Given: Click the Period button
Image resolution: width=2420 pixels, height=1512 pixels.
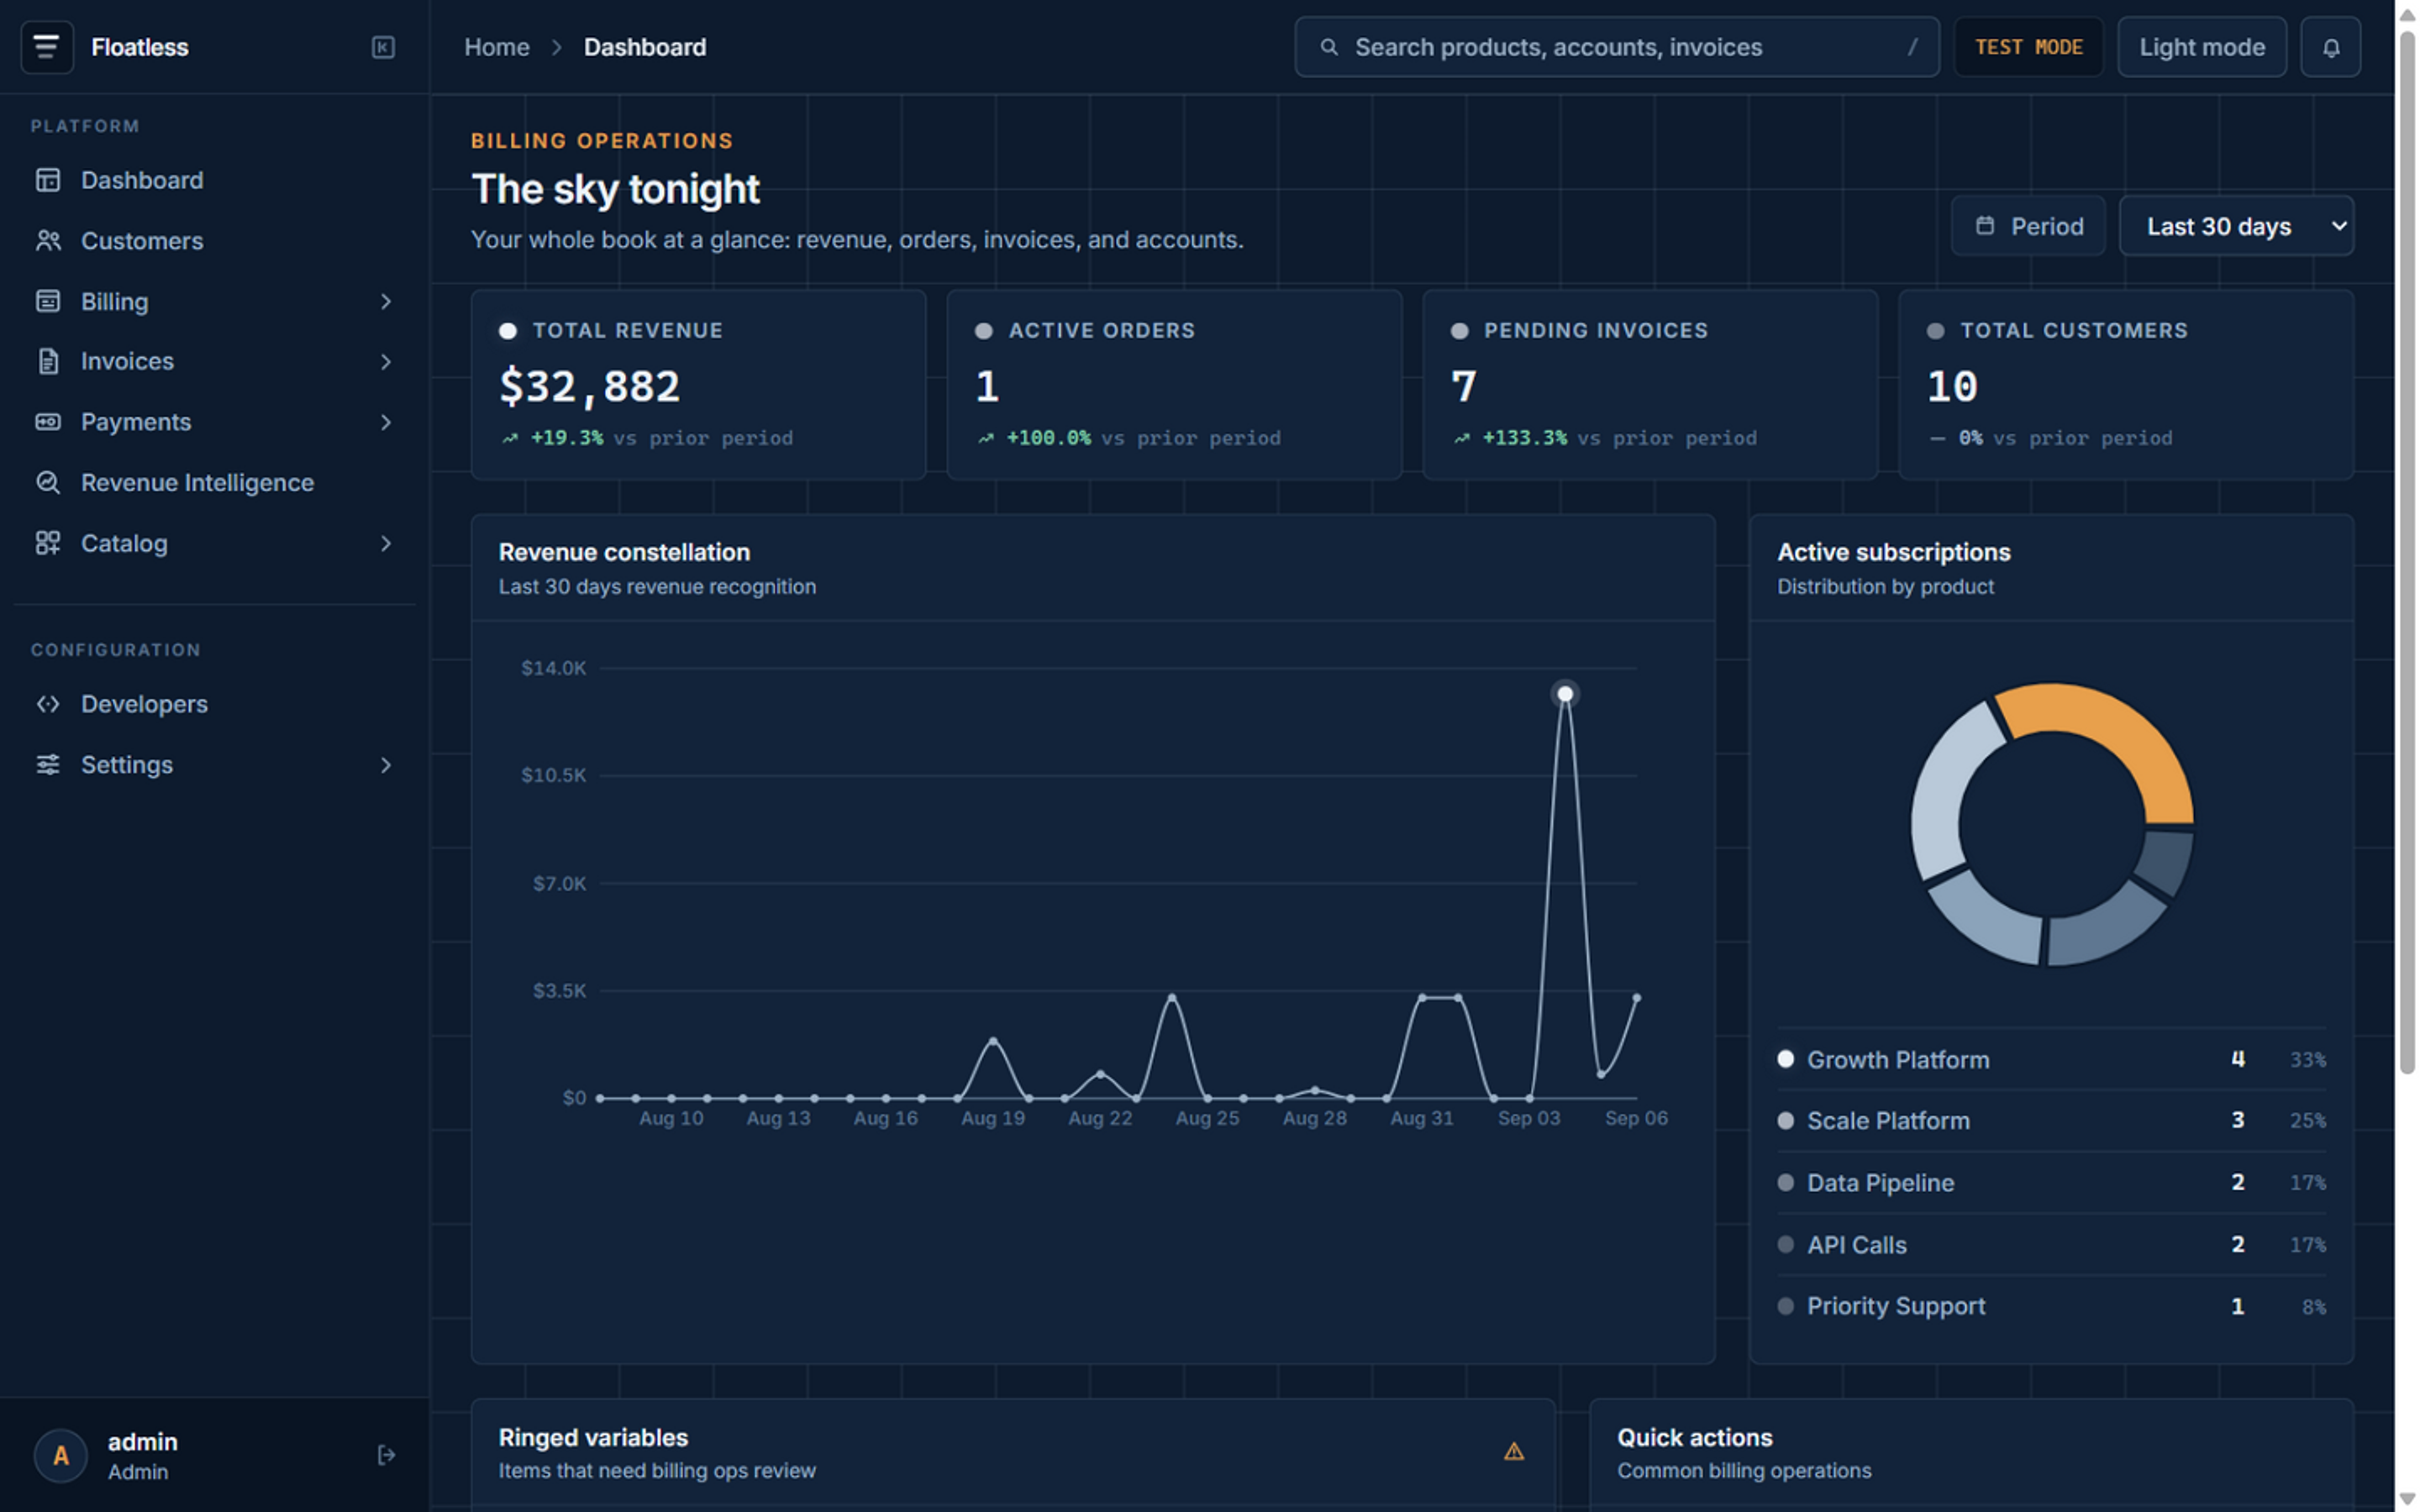Looking at the screenshot, I should (2028, 226).
